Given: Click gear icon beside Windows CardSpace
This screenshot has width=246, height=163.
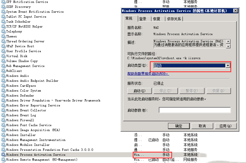Looking at the screenshot, I should pyautogui.click(x=3, y=86).
